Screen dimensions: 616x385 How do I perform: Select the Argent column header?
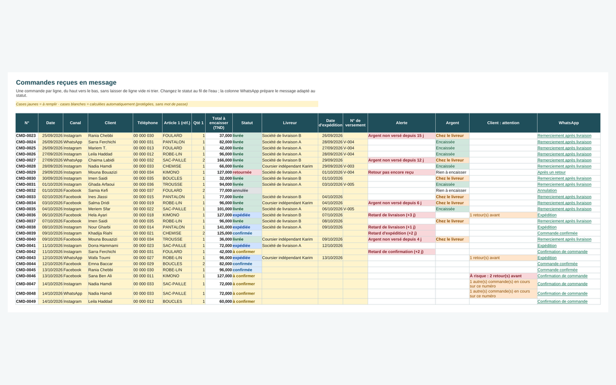[x=452, y=123]
